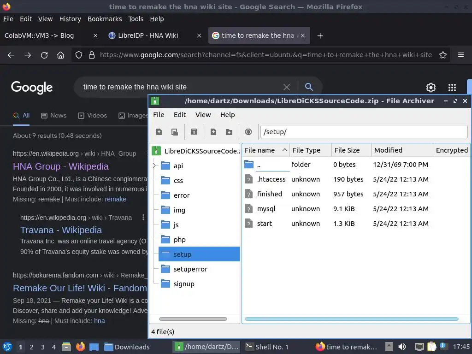Open the tracking protection shield icon
The width and height of the screenshot is (472, 354).
(x=78, y=55)
